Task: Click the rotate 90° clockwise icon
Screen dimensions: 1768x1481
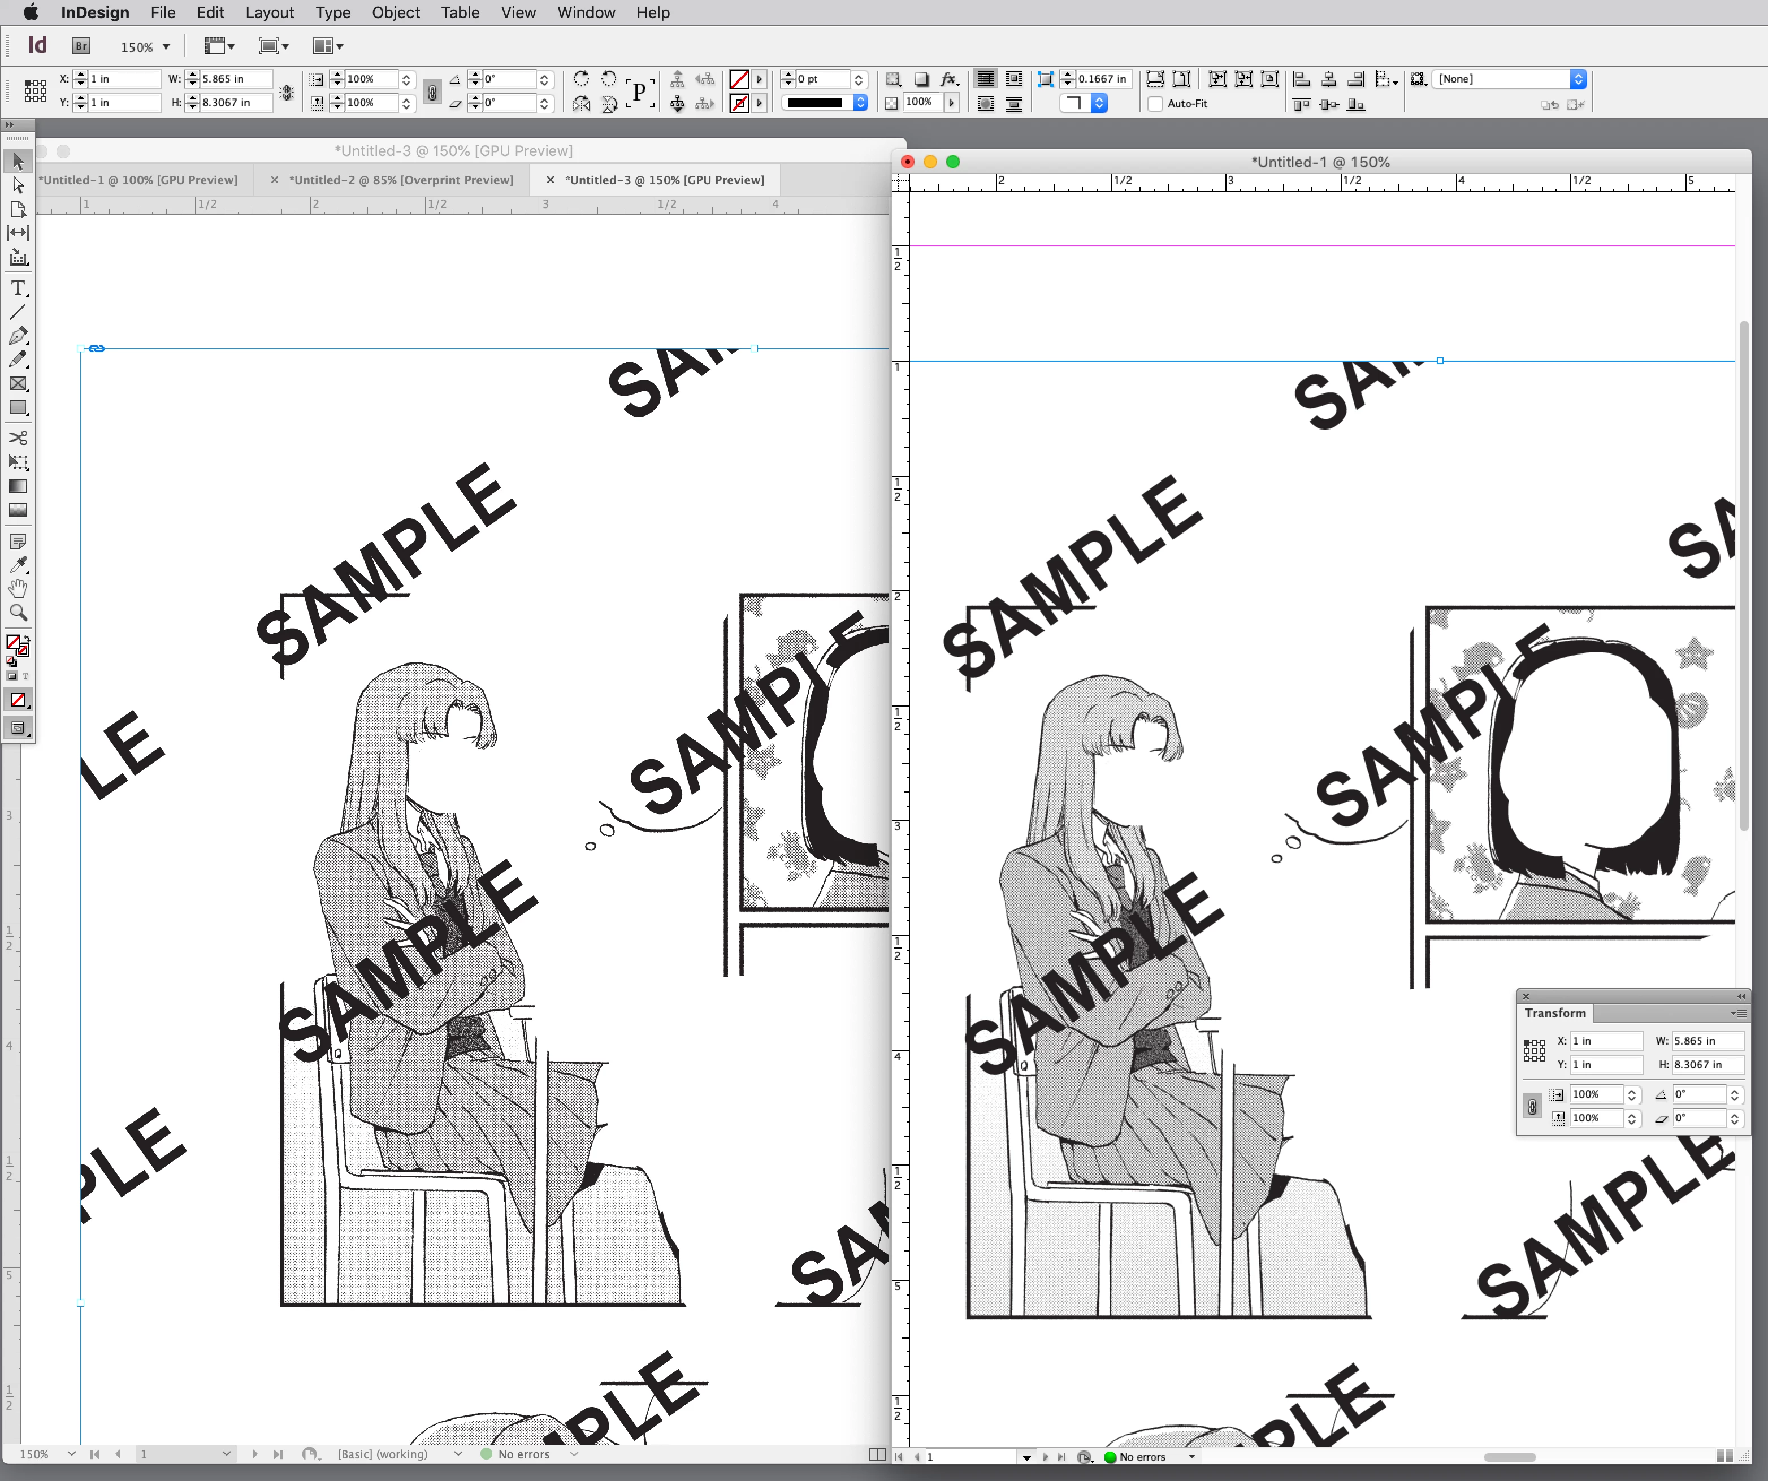Action: click(581, 79)
